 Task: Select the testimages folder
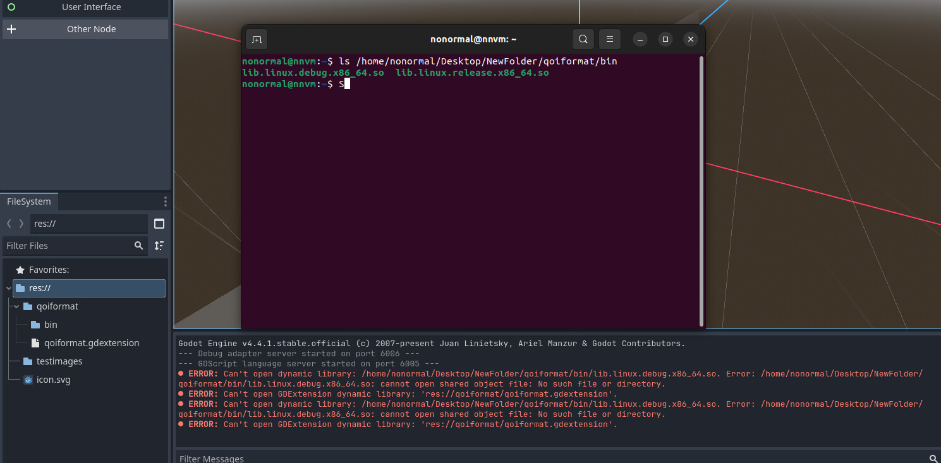pyautogui.click(x=52, y=361)
